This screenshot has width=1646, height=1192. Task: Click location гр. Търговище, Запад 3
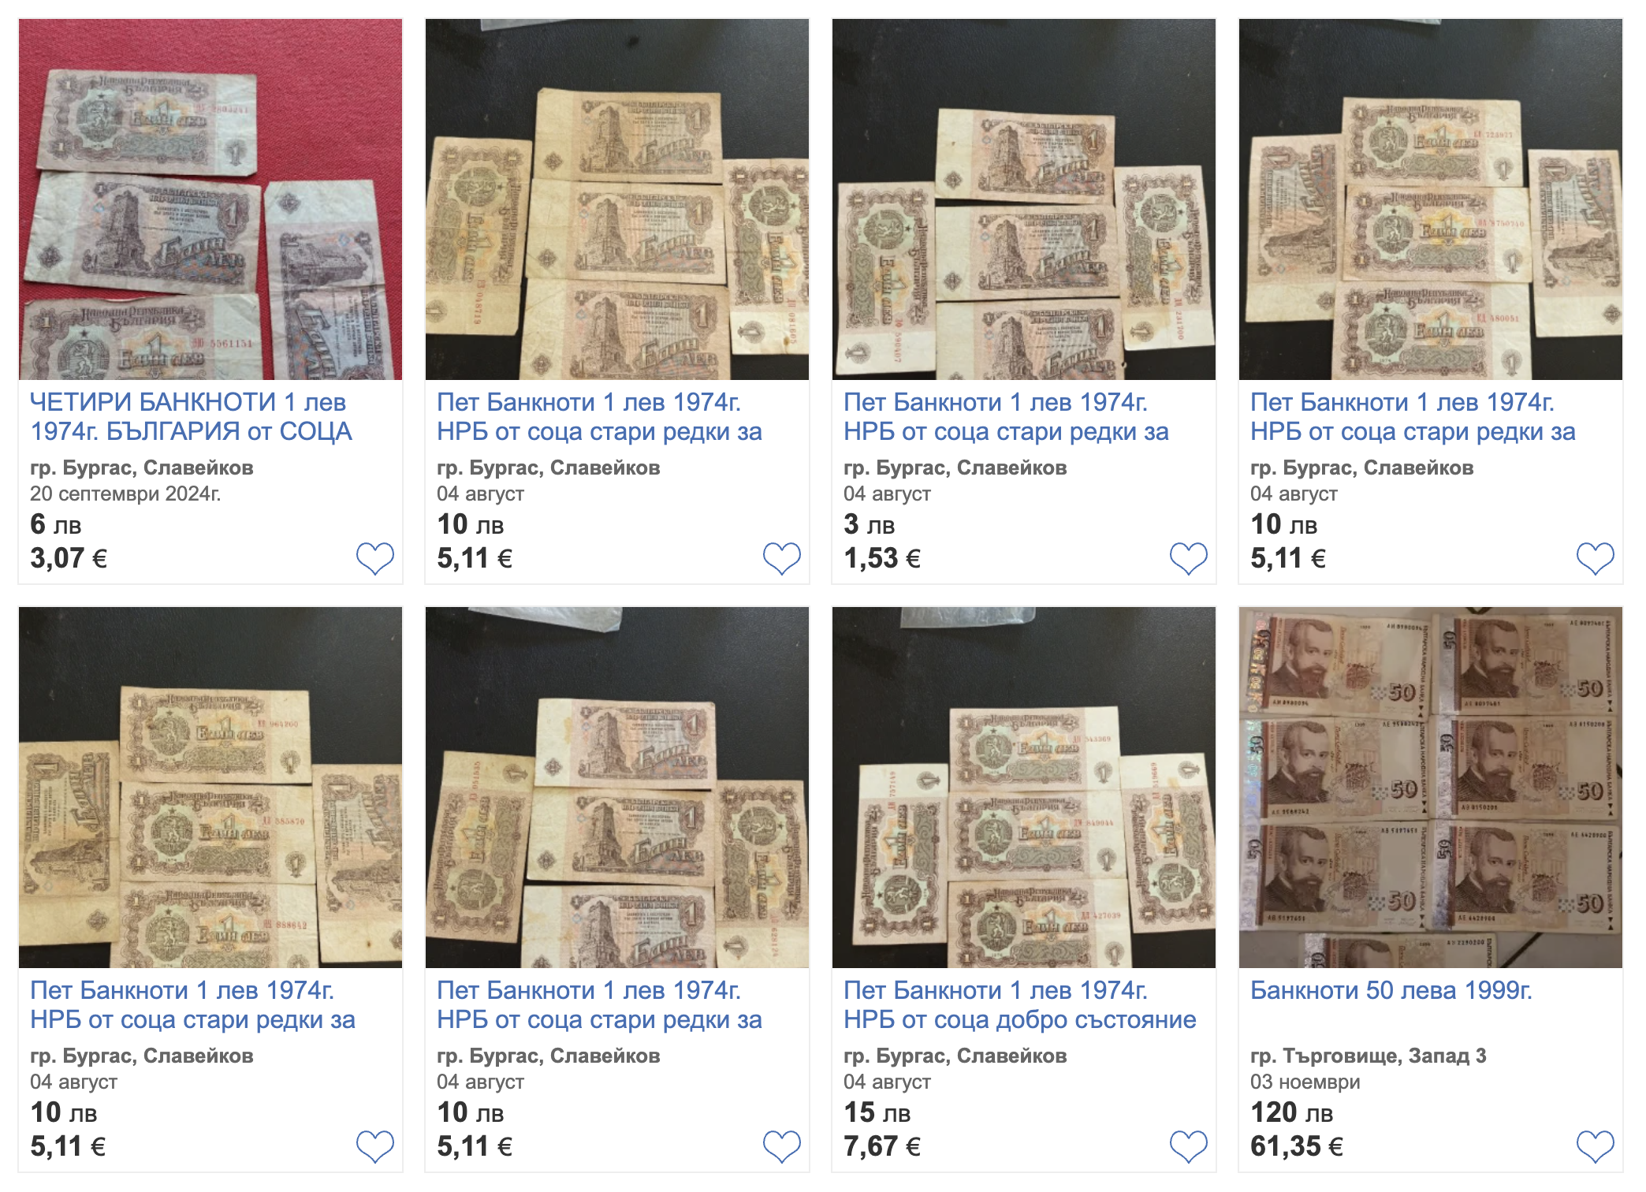point(1368,1056)
